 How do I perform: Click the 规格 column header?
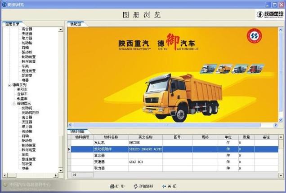[205, 137]
